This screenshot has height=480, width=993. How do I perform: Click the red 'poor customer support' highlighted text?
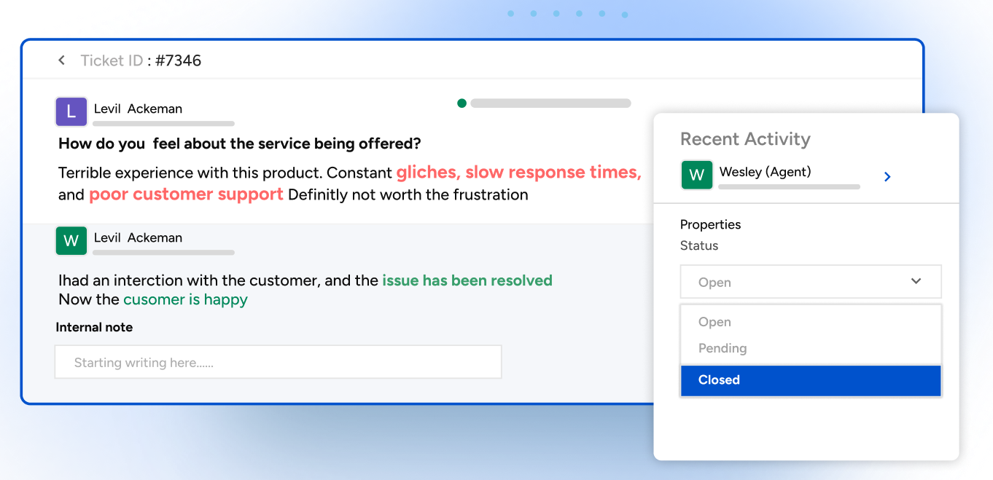click(x=186, y=194)
